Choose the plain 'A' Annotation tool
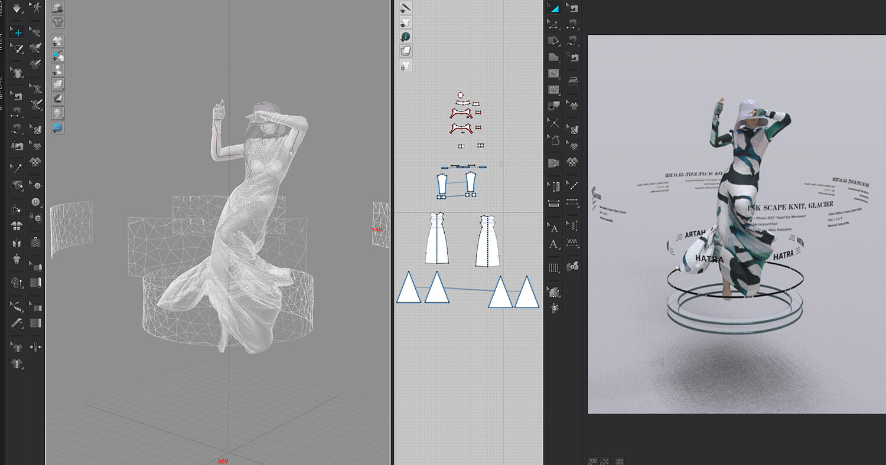Screen dimensions: 886x465 pyautogui.click(x=553, y=244)
